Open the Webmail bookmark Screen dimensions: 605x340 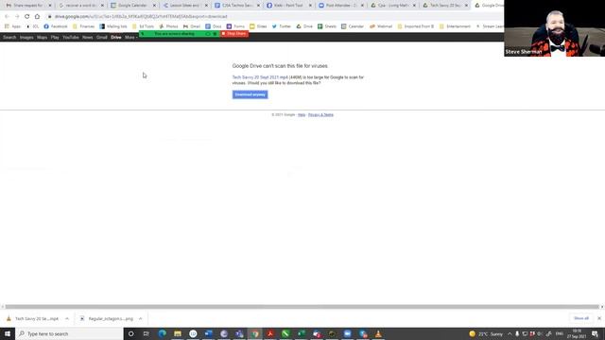click(381, 26)
